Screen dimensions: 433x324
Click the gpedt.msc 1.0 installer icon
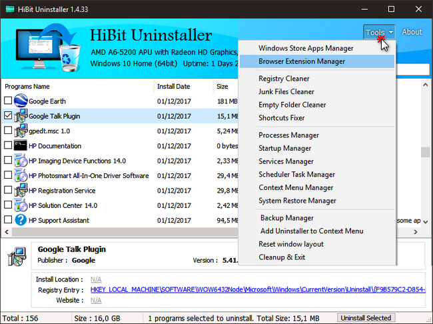tap(21, 131)
